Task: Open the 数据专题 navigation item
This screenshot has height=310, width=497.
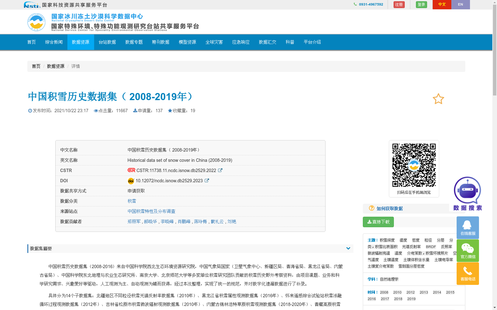Action: 134,42
